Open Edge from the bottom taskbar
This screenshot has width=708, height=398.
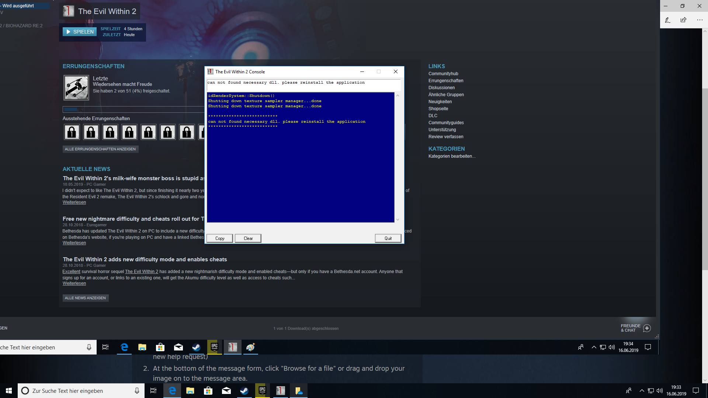pyautogui.click(x=172, y=391)
